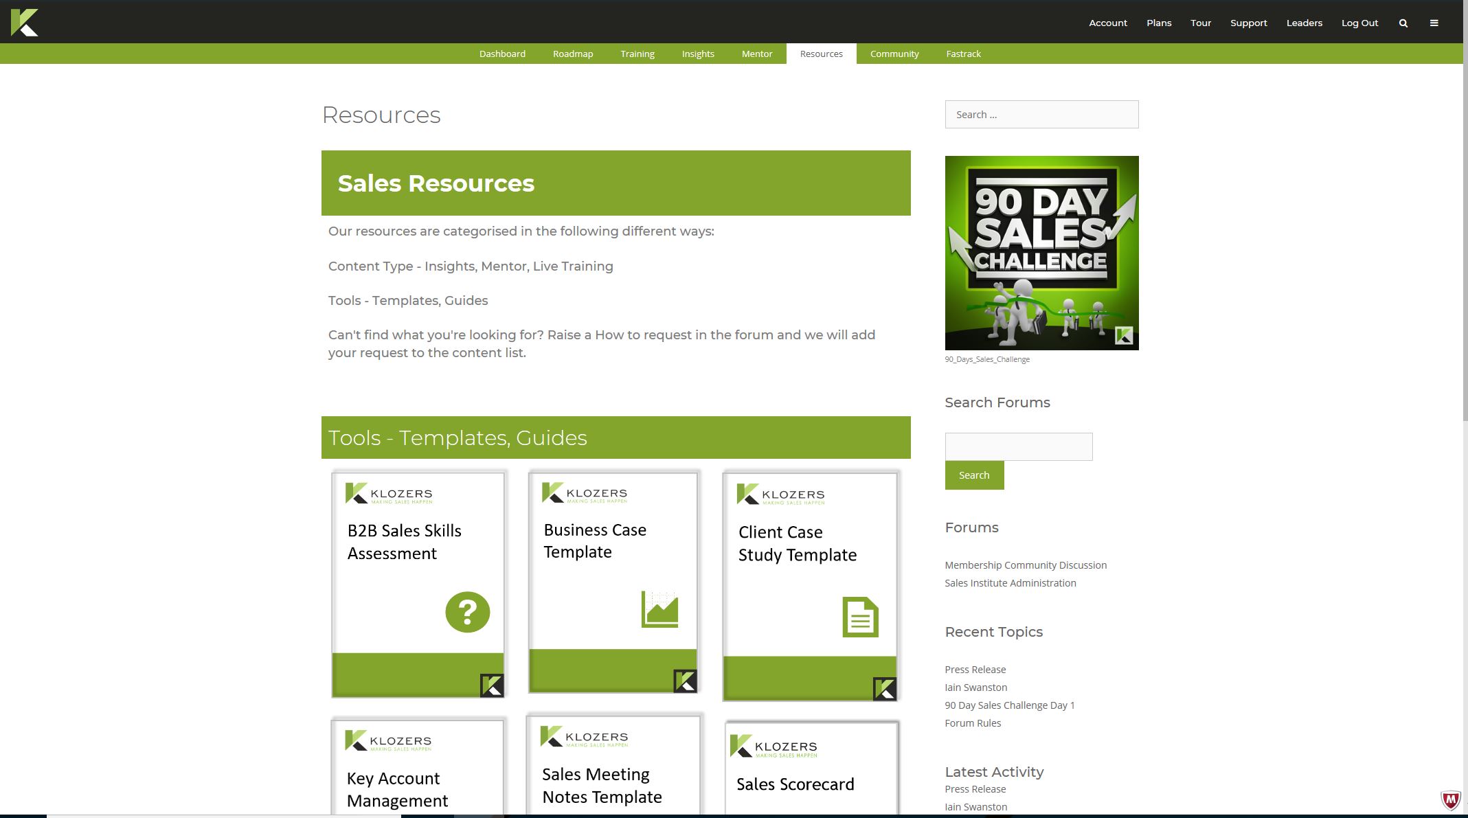
Task: Open the Tour menu item
Action: coord(1201,23)
